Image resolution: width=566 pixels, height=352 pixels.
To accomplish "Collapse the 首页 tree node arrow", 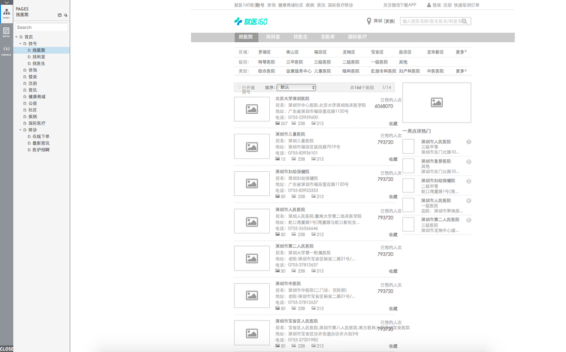I will 16,37.
